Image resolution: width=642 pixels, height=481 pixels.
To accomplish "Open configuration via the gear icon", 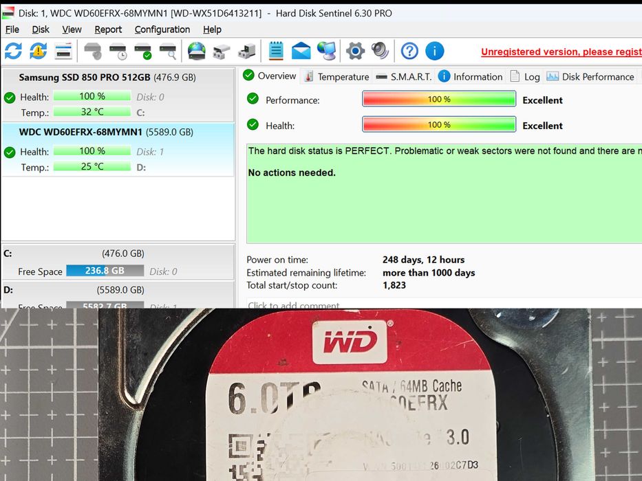I will click(355, 51).
